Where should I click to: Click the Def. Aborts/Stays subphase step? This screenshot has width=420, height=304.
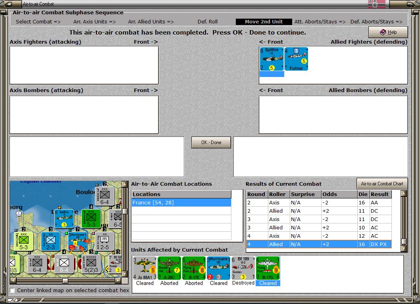pos(376,22)
